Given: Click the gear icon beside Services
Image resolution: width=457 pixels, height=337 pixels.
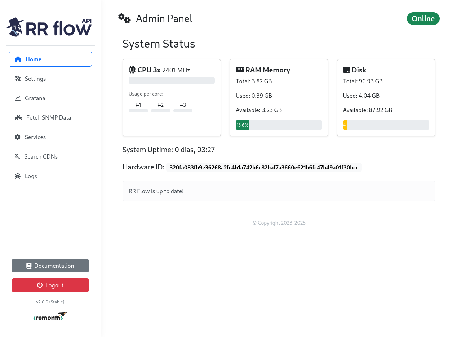Looking at the screenshot, I should 18,137.
